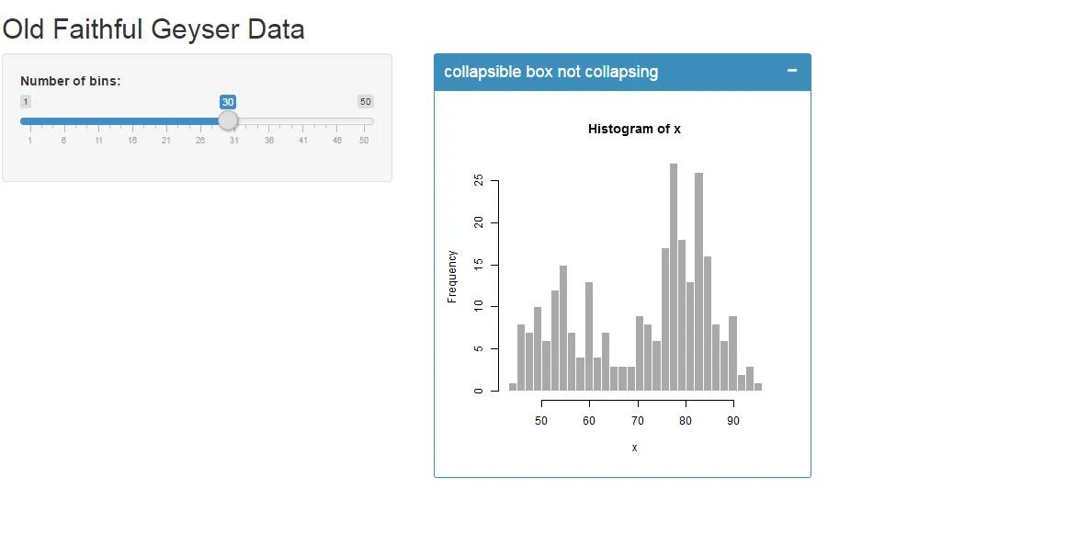The height and width of the screenshot is (557, 1066).
Task: Click the slider track near tick 41
Action: 302,121
